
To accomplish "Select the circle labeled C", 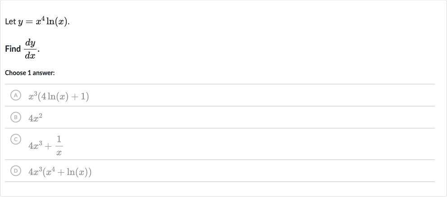I will click(x=16, y=139).
